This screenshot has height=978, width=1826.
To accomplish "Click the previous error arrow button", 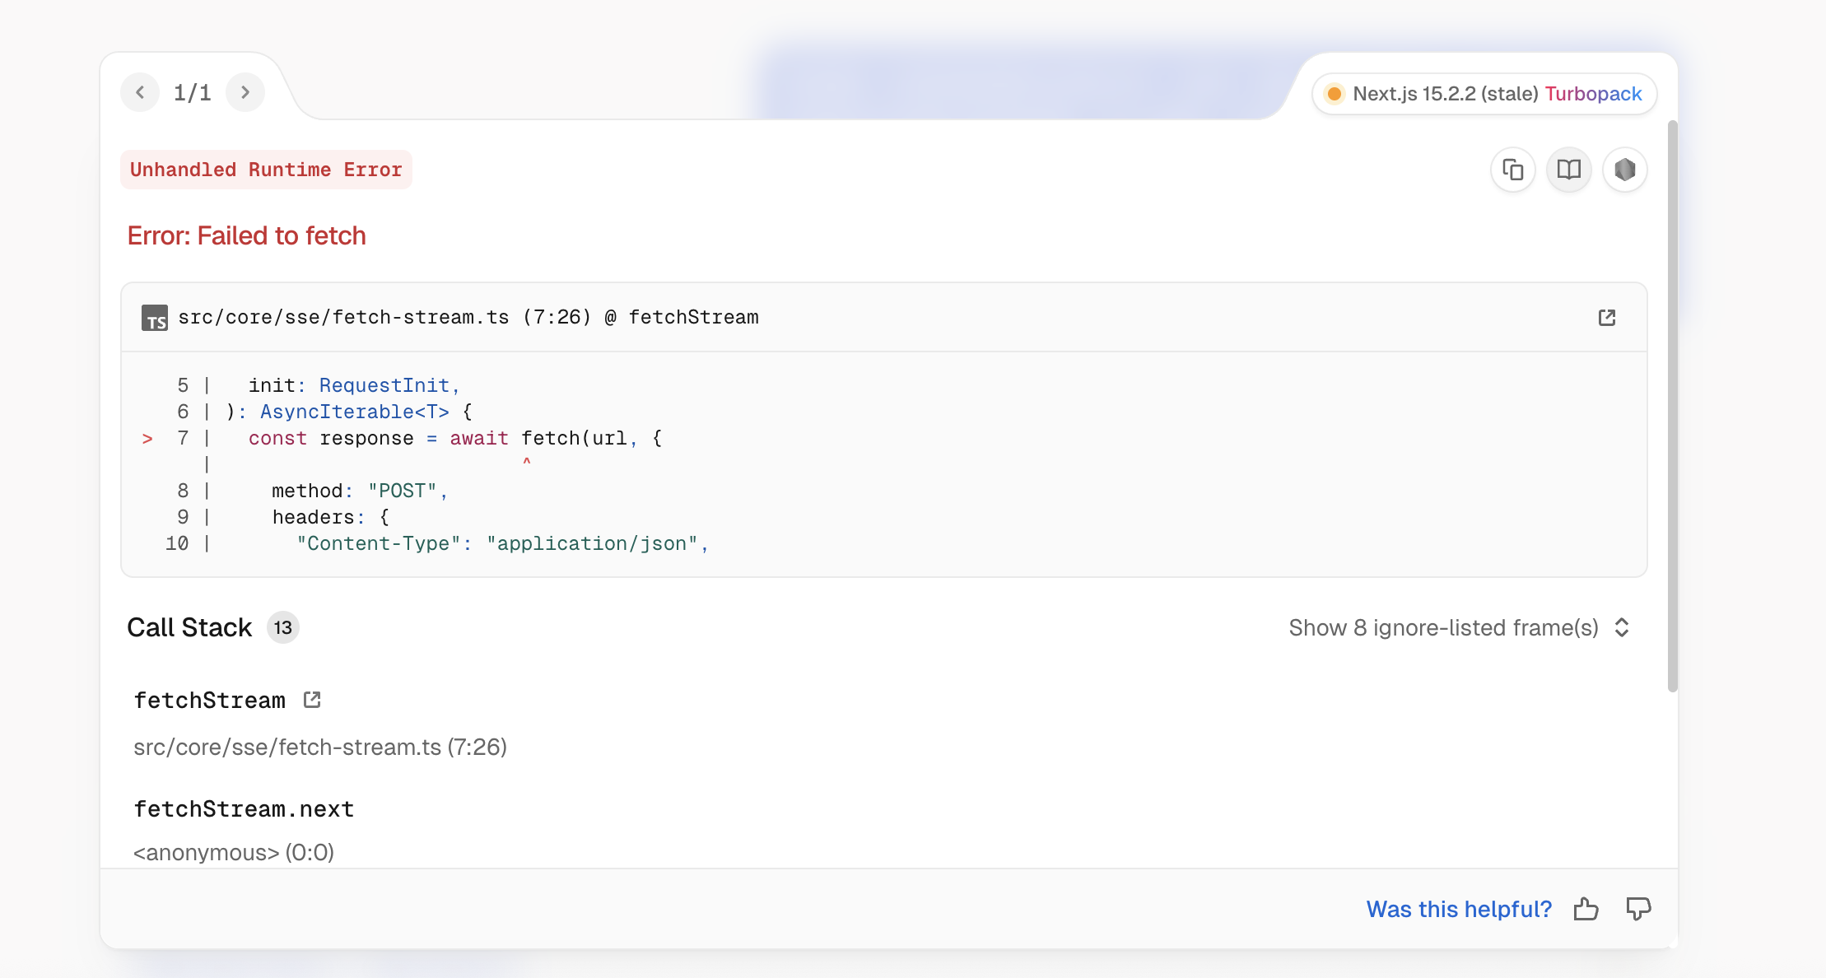I will 140,92.
